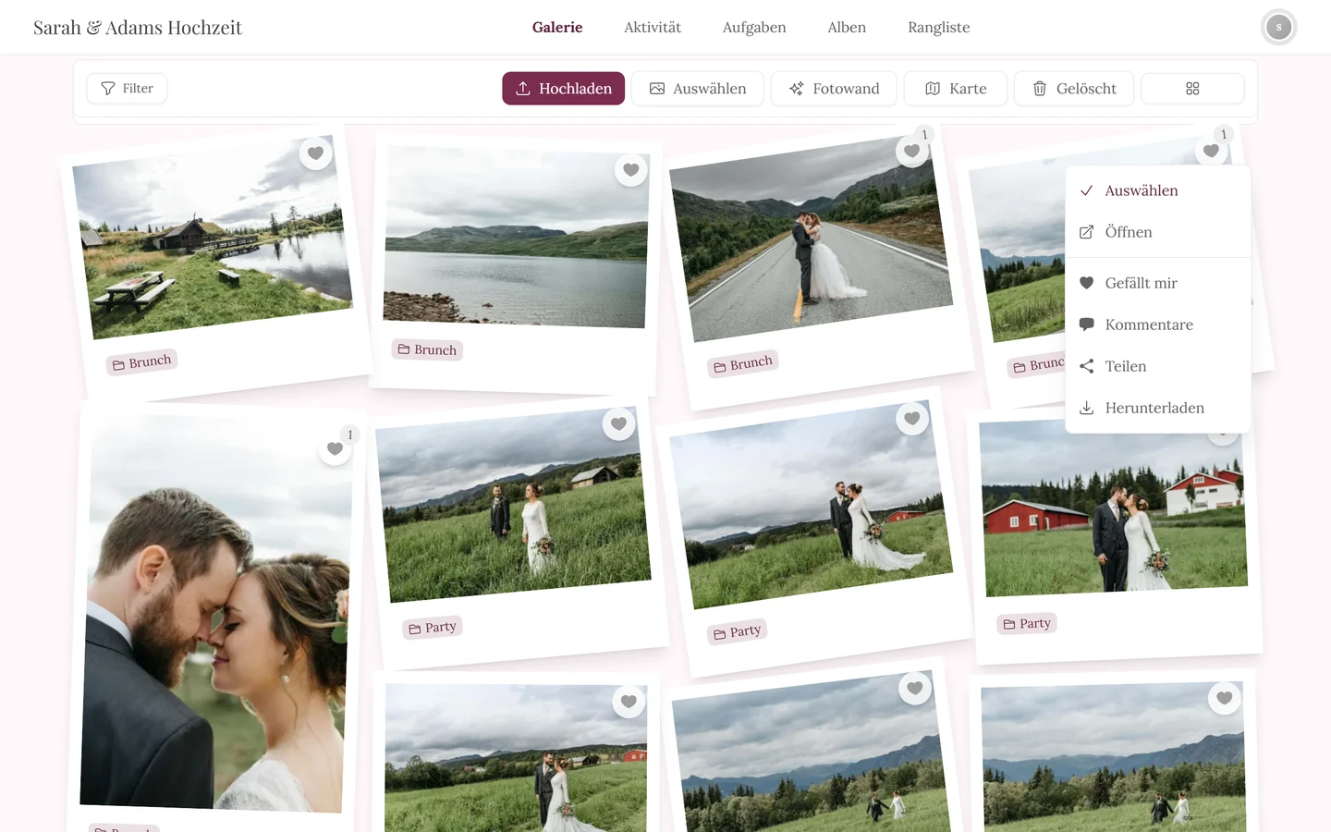
Task: Open the Party tag under the bouquet photo
Action: pos(738,632)
